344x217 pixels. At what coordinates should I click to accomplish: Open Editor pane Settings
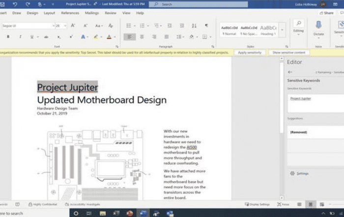pyautogui.click(x=299, y=173)
